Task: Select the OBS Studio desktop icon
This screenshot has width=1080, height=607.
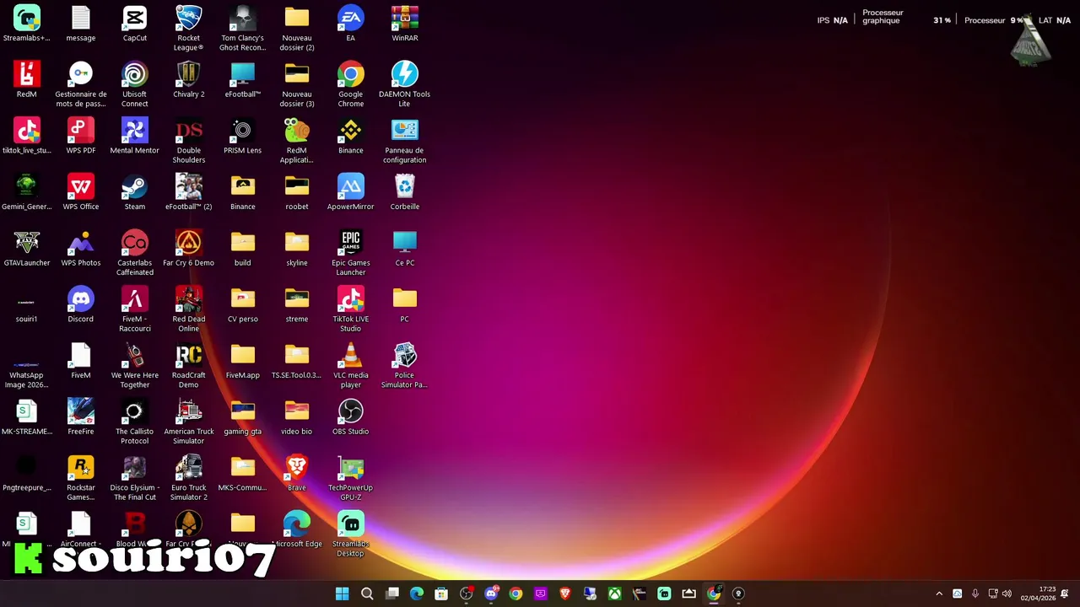Action: pos(350,416)
